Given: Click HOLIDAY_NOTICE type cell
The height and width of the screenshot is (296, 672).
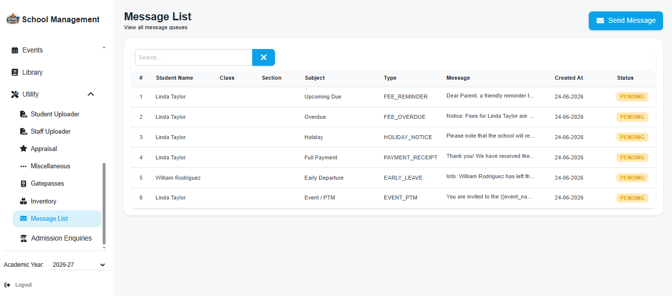Looking at the screenshot, I should [408, 137].
